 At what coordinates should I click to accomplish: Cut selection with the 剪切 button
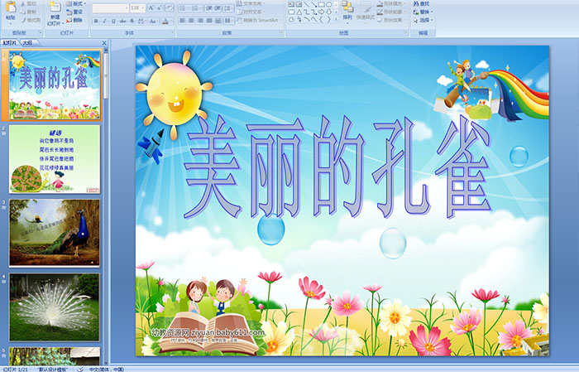click(x=28, y=3)
